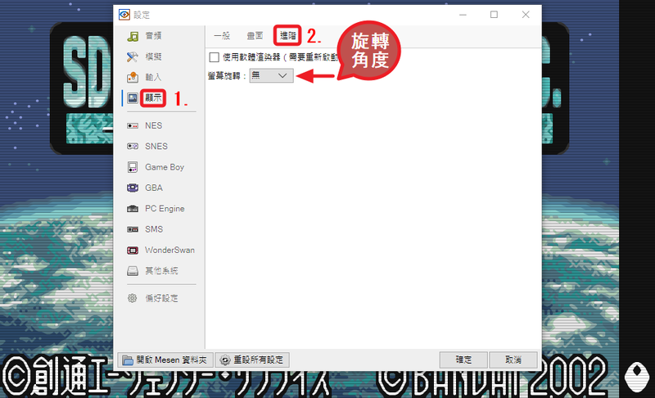Click the SNES controller icon

point(133,146)
